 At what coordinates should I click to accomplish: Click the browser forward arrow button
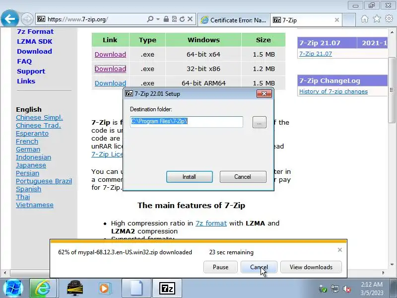(27, 19)
